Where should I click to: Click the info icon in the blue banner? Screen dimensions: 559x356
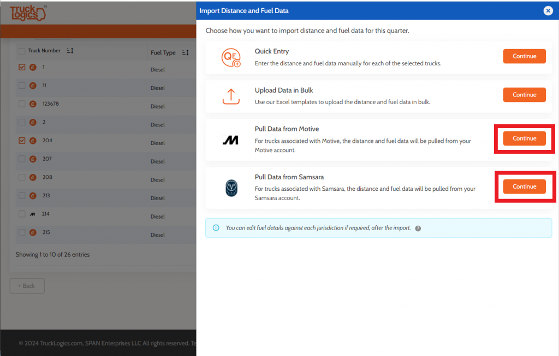pyautogui.click(x=216, y=228)
